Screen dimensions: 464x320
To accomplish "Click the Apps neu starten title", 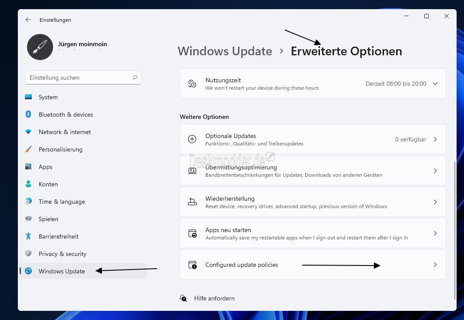I will tap(228, 230).
